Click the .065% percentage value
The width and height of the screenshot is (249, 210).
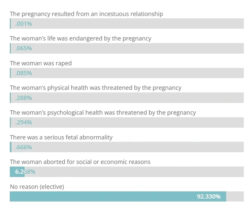pyautogui.click(x=24, y=48)
